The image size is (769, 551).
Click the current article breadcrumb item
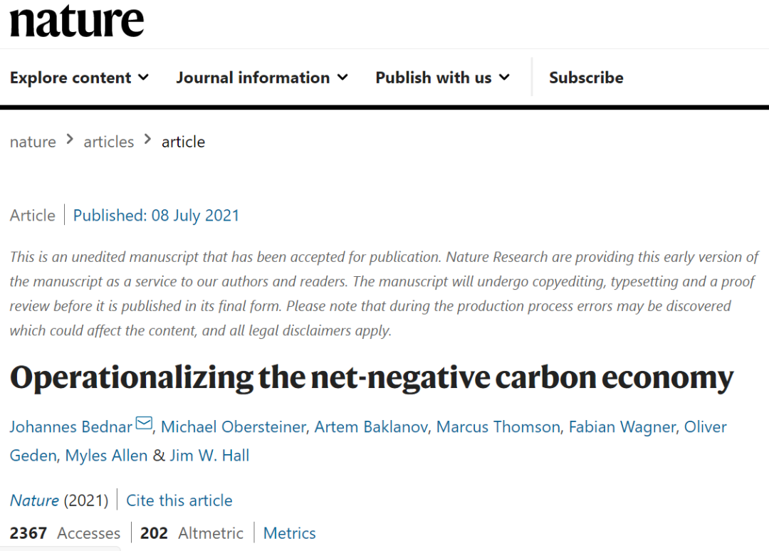coord(184,142)
